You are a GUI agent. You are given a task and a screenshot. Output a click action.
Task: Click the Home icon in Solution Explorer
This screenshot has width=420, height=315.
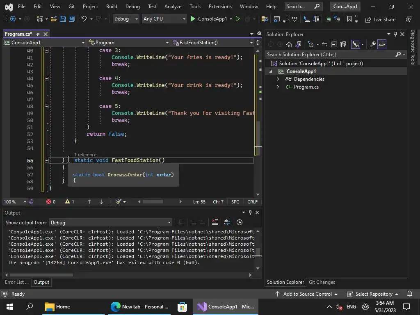[x=289, y=44]
